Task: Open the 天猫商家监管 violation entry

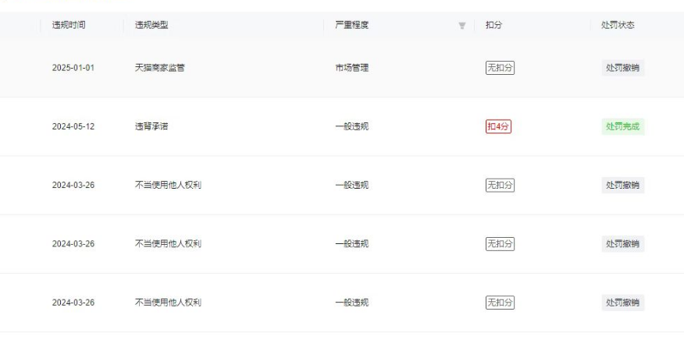Action: [x=160, y=68]
